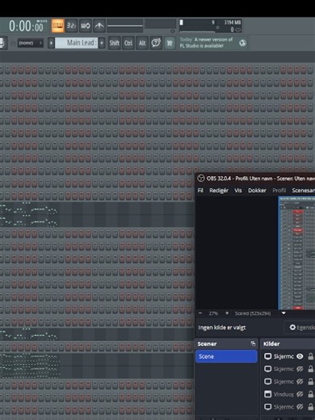Click the monitor icon of the visible Skjermc source
Viewport: 315px width, 420px height.
(267, 356)
